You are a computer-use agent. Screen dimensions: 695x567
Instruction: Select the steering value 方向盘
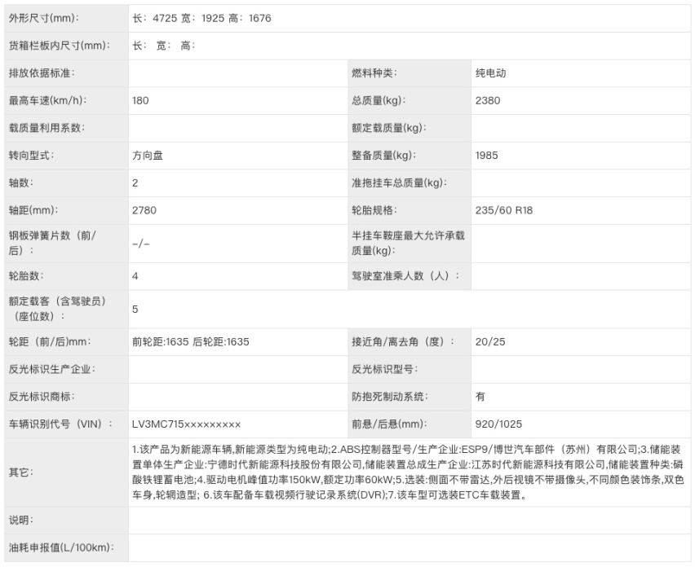pyautogui.click(x=148, y=156)
